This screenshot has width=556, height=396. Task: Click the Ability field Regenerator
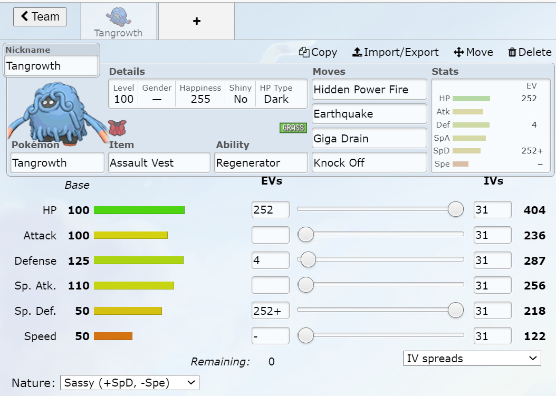tap(261, 163)
